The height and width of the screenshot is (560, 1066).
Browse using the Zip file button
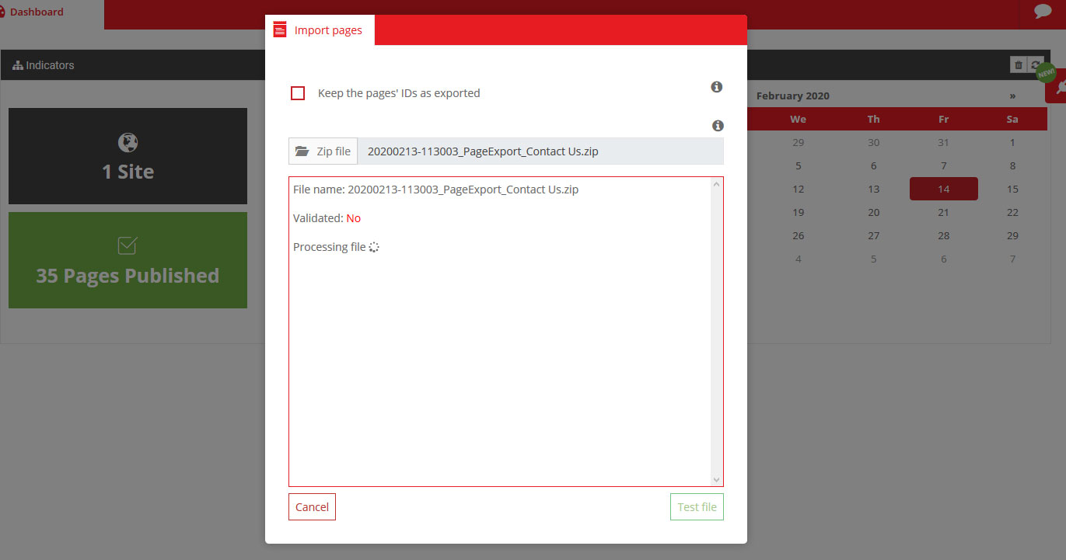pyautogui.click(x=323, y=151)
